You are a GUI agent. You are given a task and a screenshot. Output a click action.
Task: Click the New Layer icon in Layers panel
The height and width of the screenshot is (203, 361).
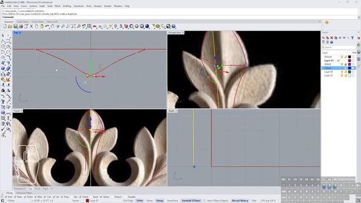(323, 38)
